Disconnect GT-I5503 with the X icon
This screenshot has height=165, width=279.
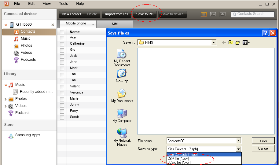coord(53,25)
